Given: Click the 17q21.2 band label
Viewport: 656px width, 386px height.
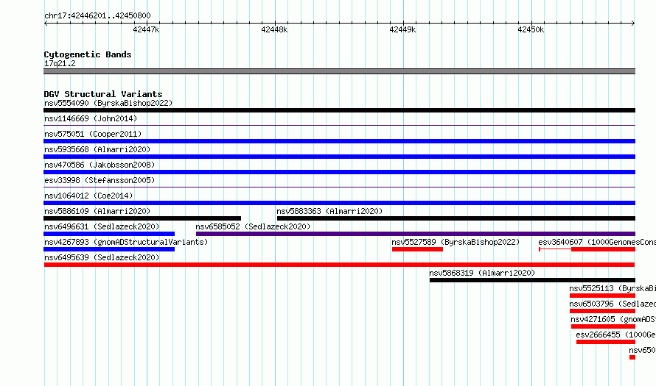Looking at the screenshot, I should point(60,63).
